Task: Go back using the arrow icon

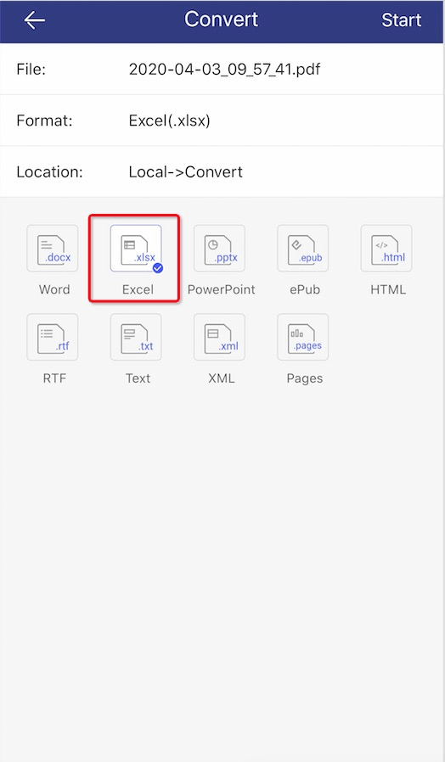Action: coord(34,20)
